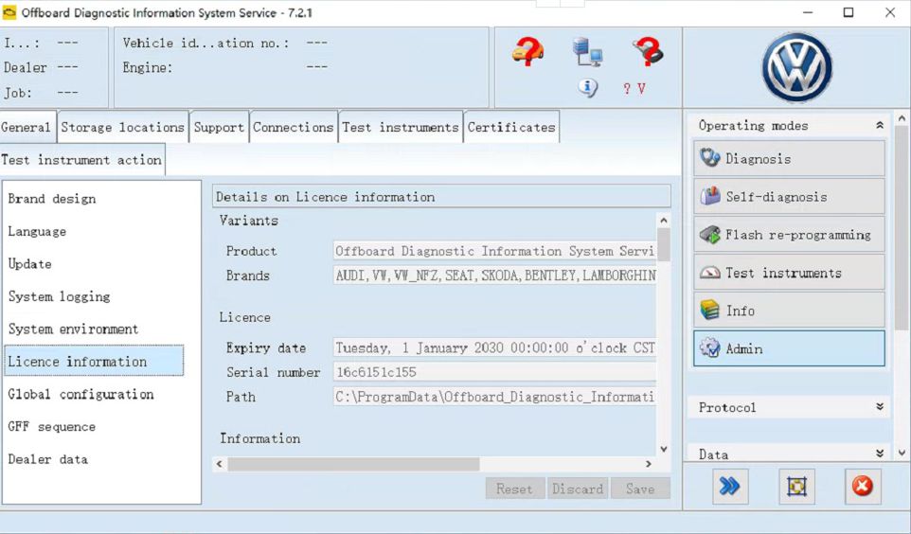This screenshot has height=534, width=911.
Task: Click the Brands field
Action: (494, 276)
